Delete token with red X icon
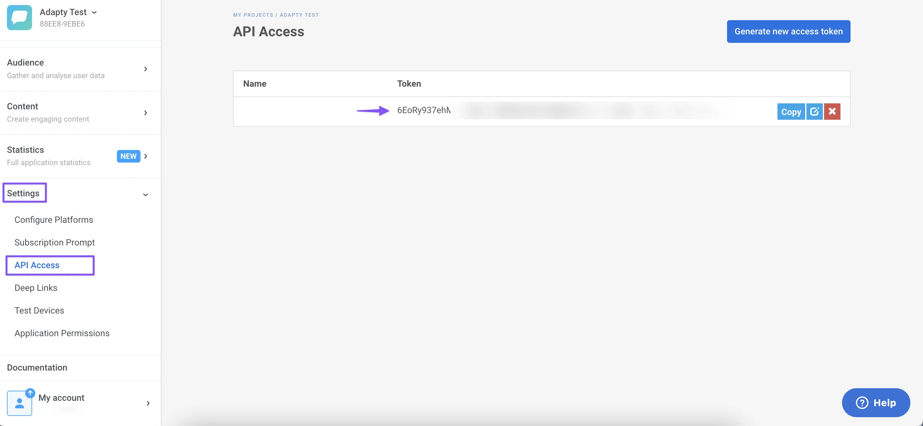 click(x=832, y=112)
